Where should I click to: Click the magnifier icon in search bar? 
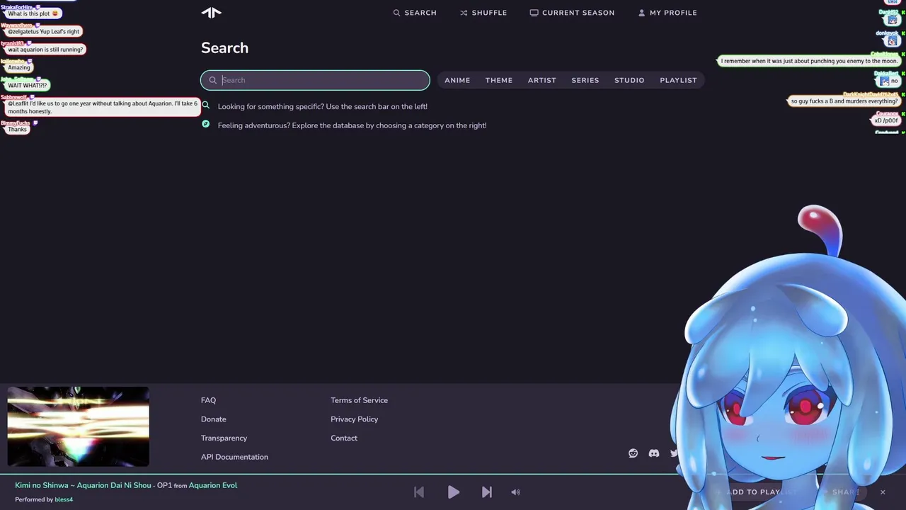pos(212,80)
